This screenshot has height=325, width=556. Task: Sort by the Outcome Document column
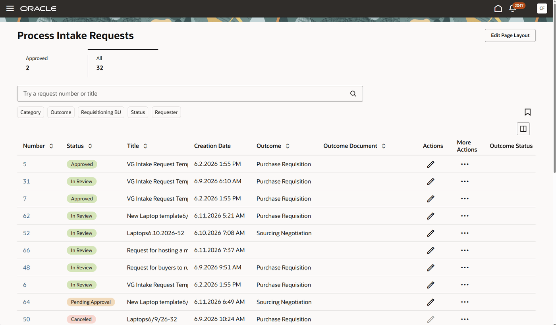click(384, 146)
